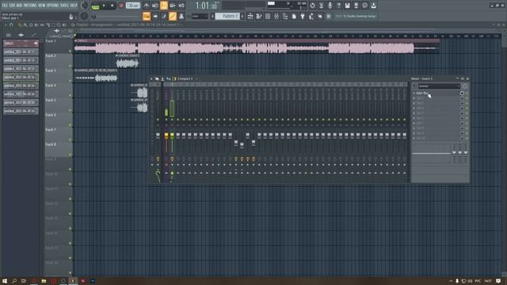Click the 130 tempo field
507x285 pixels.
[x=132, y=6]
